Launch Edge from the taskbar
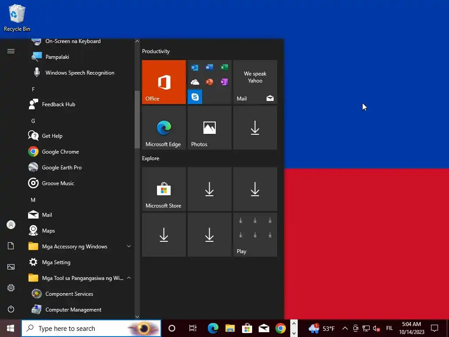The width and height of the screenshot is (449, 337). (213, 328)
